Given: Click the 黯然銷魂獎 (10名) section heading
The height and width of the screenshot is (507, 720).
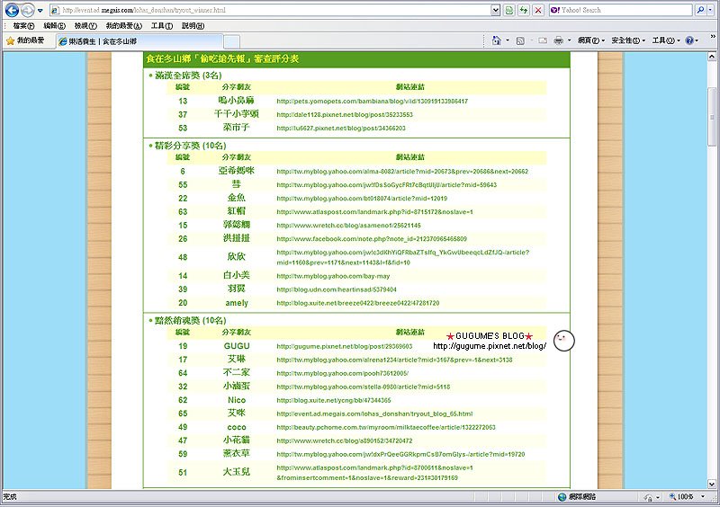Looking at the screenshot, I should [x=190, y=320].
